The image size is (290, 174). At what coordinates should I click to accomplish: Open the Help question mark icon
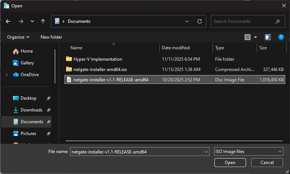click(x=281, y=37)
